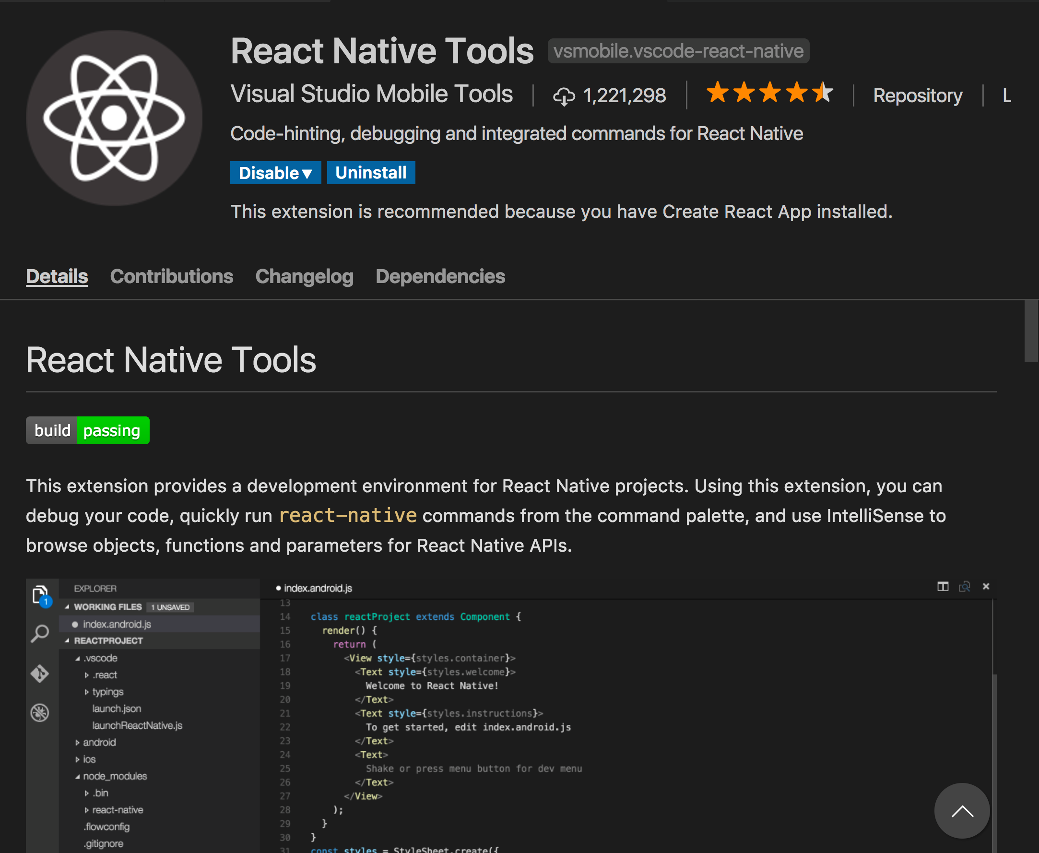Click the Debug icon in embedded screenshot

[40, 712]
